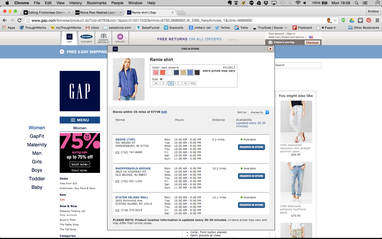
Task: Reserve in store at Shoppes@Old Bridge
Action: point(251,176)
